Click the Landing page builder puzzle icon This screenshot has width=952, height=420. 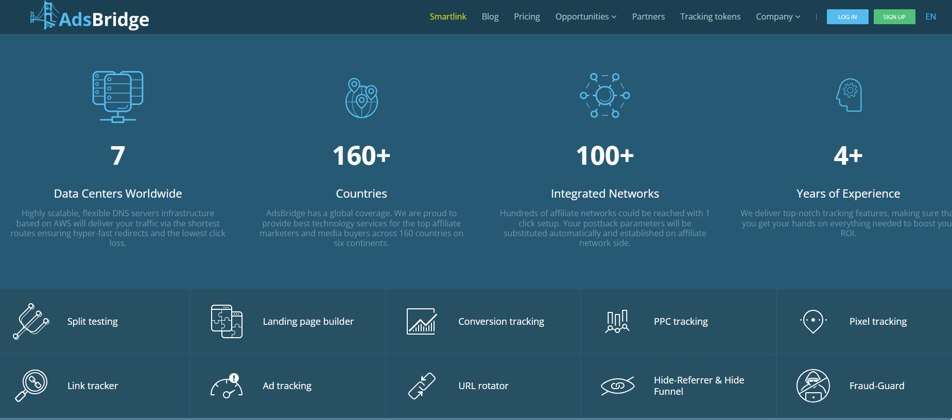click(227, 322)
